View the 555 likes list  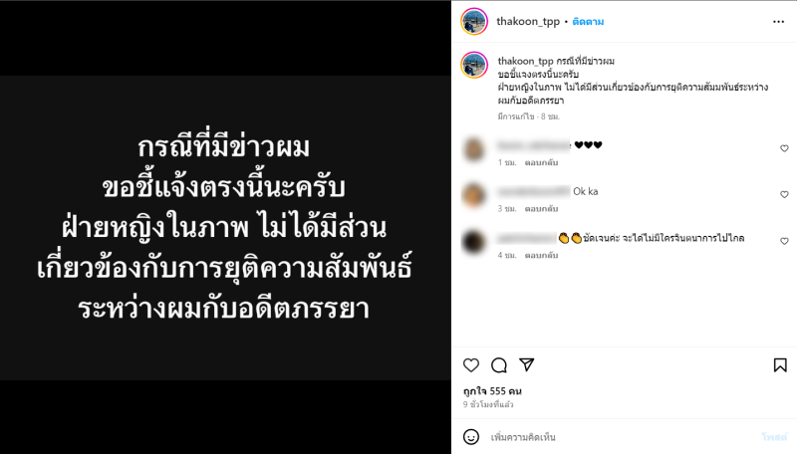[x=492, y=391]
